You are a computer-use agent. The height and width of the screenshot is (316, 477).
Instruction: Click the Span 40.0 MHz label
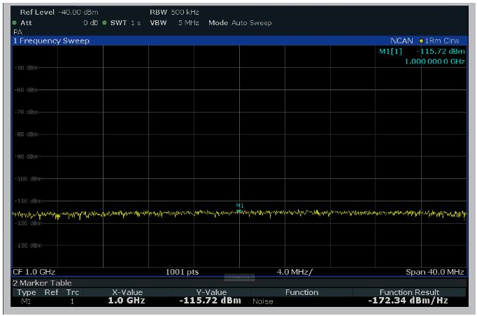(435, 271)
